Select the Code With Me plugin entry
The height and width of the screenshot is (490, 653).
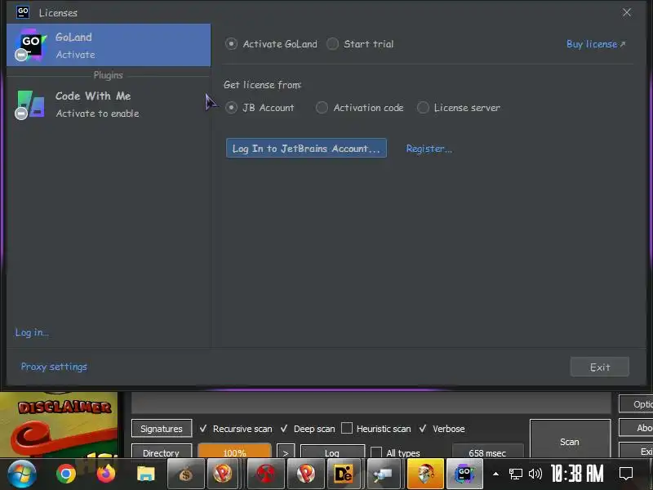point(109,105)
